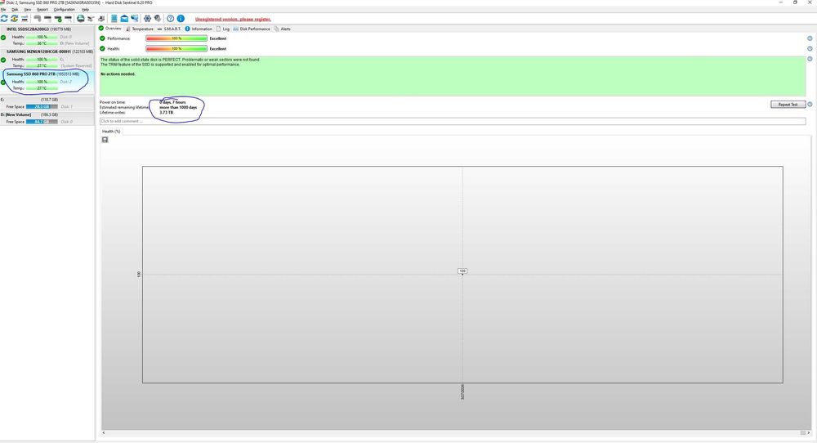
Task: Switch to the Overview tab
Action: click(x=110, y=29)
